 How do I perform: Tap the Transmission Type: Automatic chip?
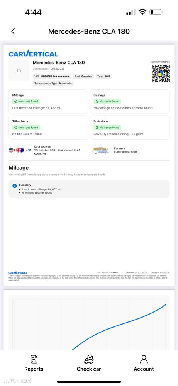tap(53, 83)
